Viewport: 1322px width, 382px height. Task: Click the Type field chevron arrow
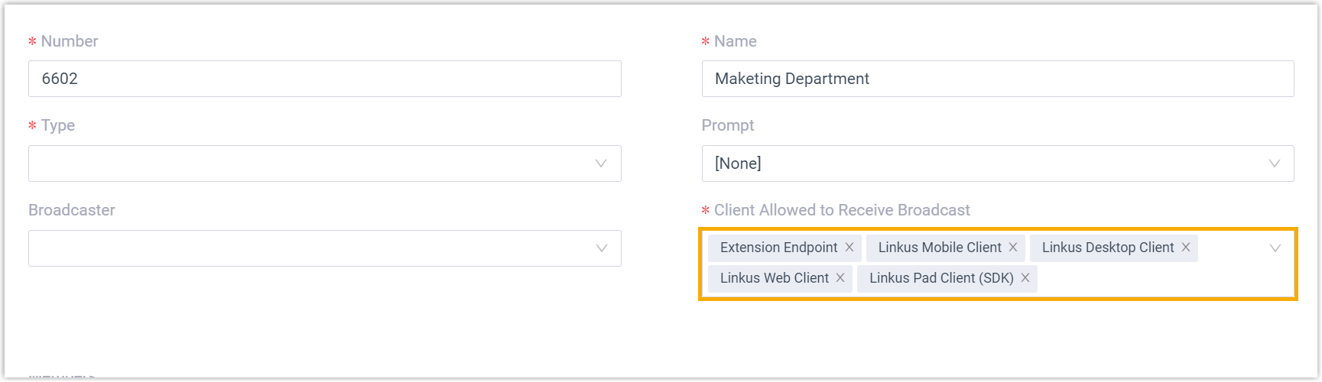(x=601, y=163)
